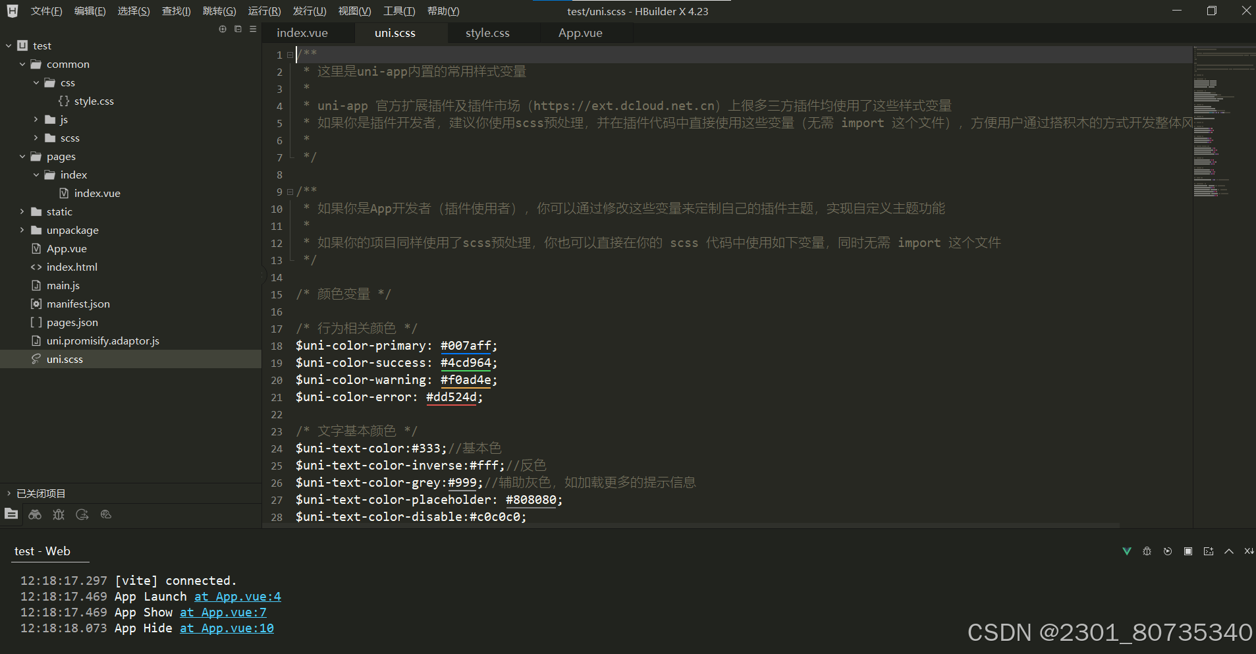Open index.vue in the project tree
This screenshot has height=654, width=1256.
coord(97,193)
